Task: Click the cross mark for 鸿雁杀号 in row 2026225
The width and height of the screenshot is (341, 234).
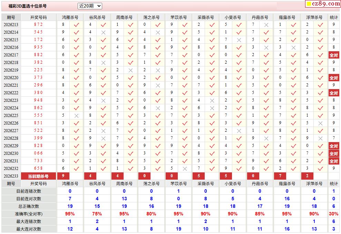Action: pyautogui.click(x=76, y=116)
